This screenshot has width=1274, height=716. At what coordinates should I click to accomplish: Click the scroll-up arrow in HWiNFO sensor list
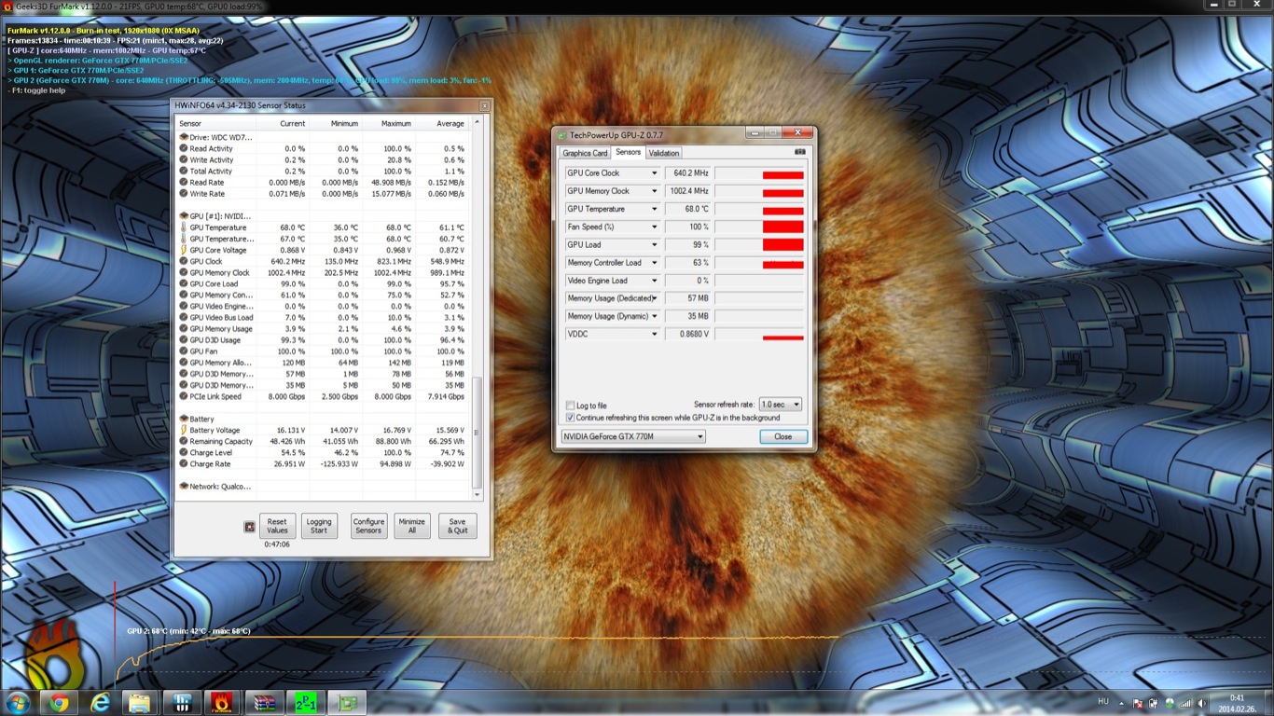click(478, 122)
